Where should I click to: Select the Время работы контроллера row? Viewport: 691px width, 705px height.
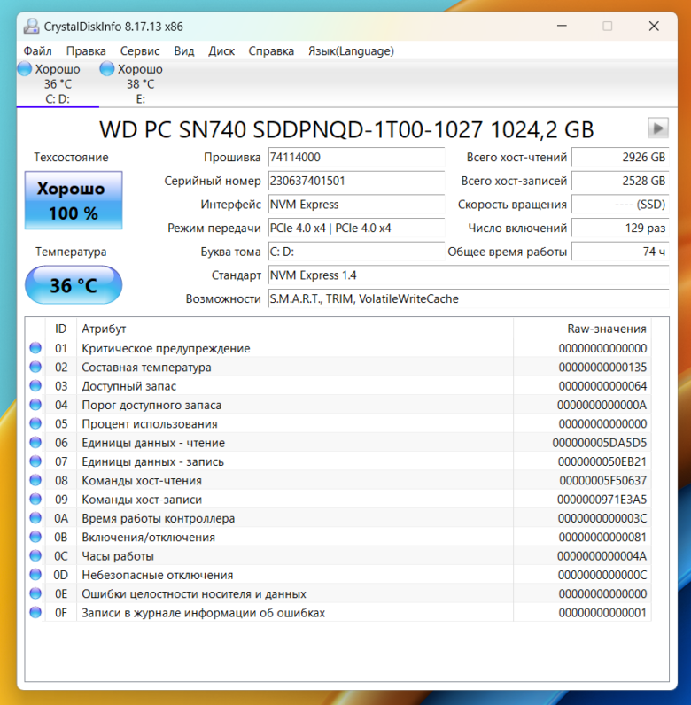[338, 518]
